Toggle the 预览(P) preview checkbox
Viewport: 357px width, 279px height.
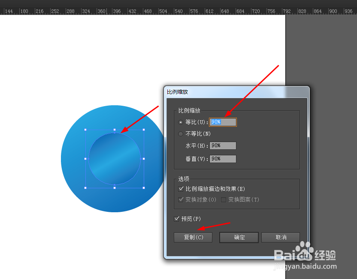pos(176,219)
